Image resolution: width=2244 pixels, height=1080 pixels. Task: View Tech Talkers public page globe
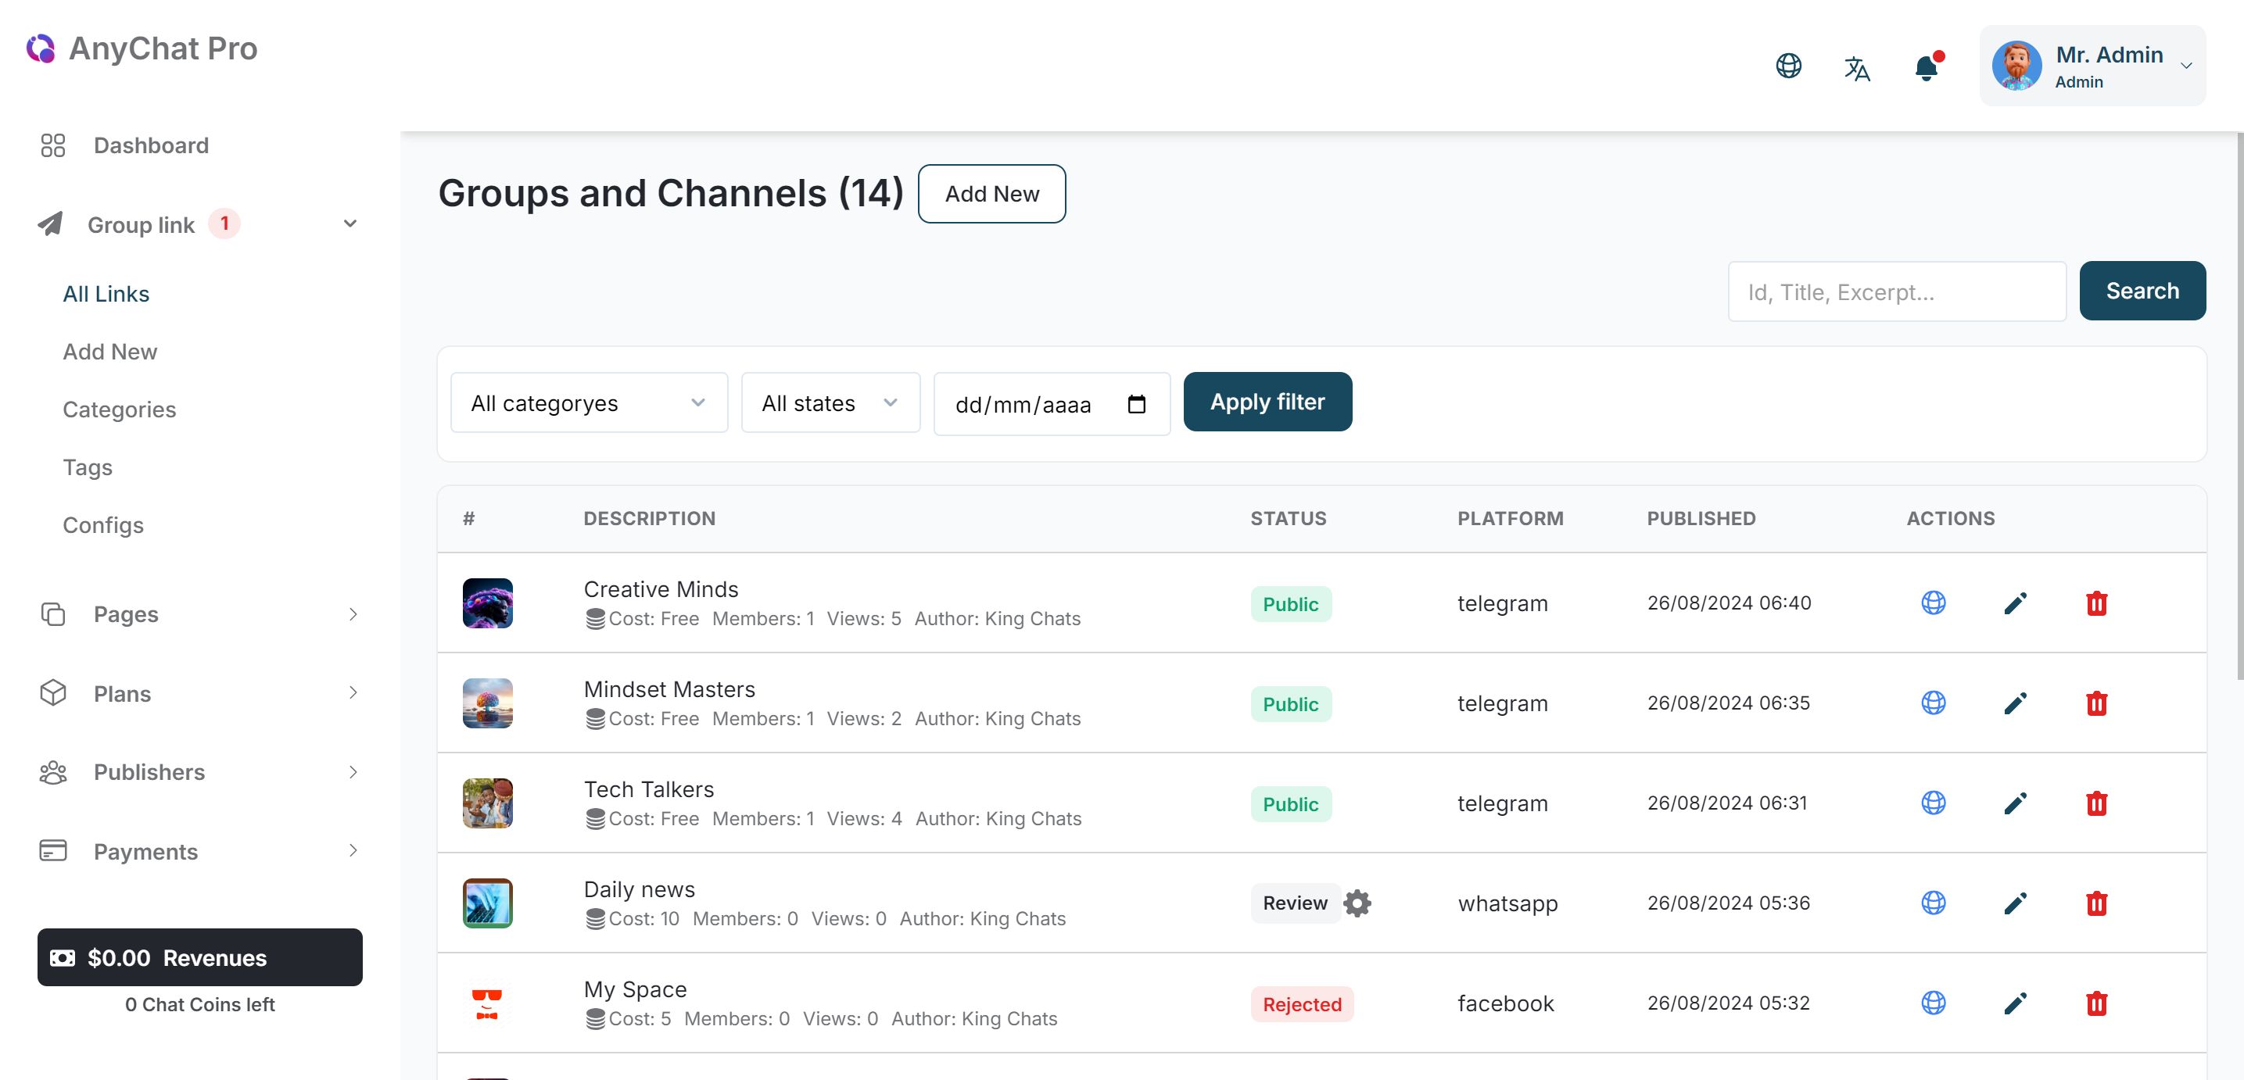(1933, 802)
